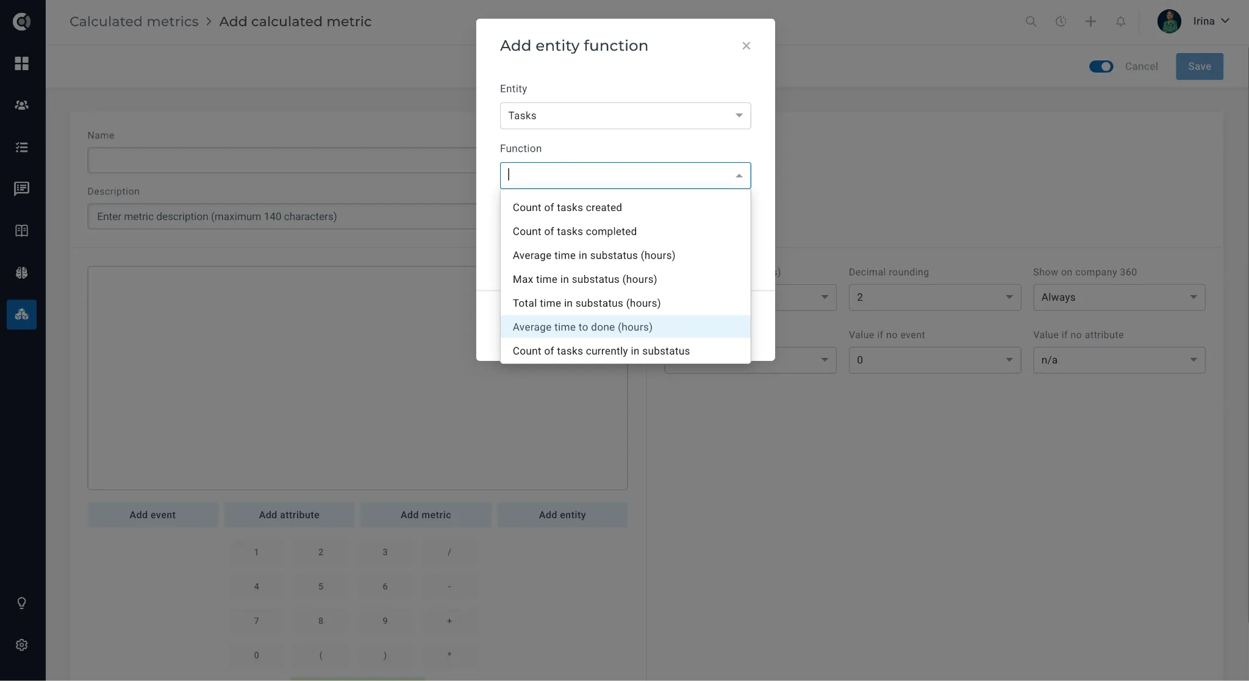
Task: Click the search magnifier icon in header
Action: [x=1031, y=21]
